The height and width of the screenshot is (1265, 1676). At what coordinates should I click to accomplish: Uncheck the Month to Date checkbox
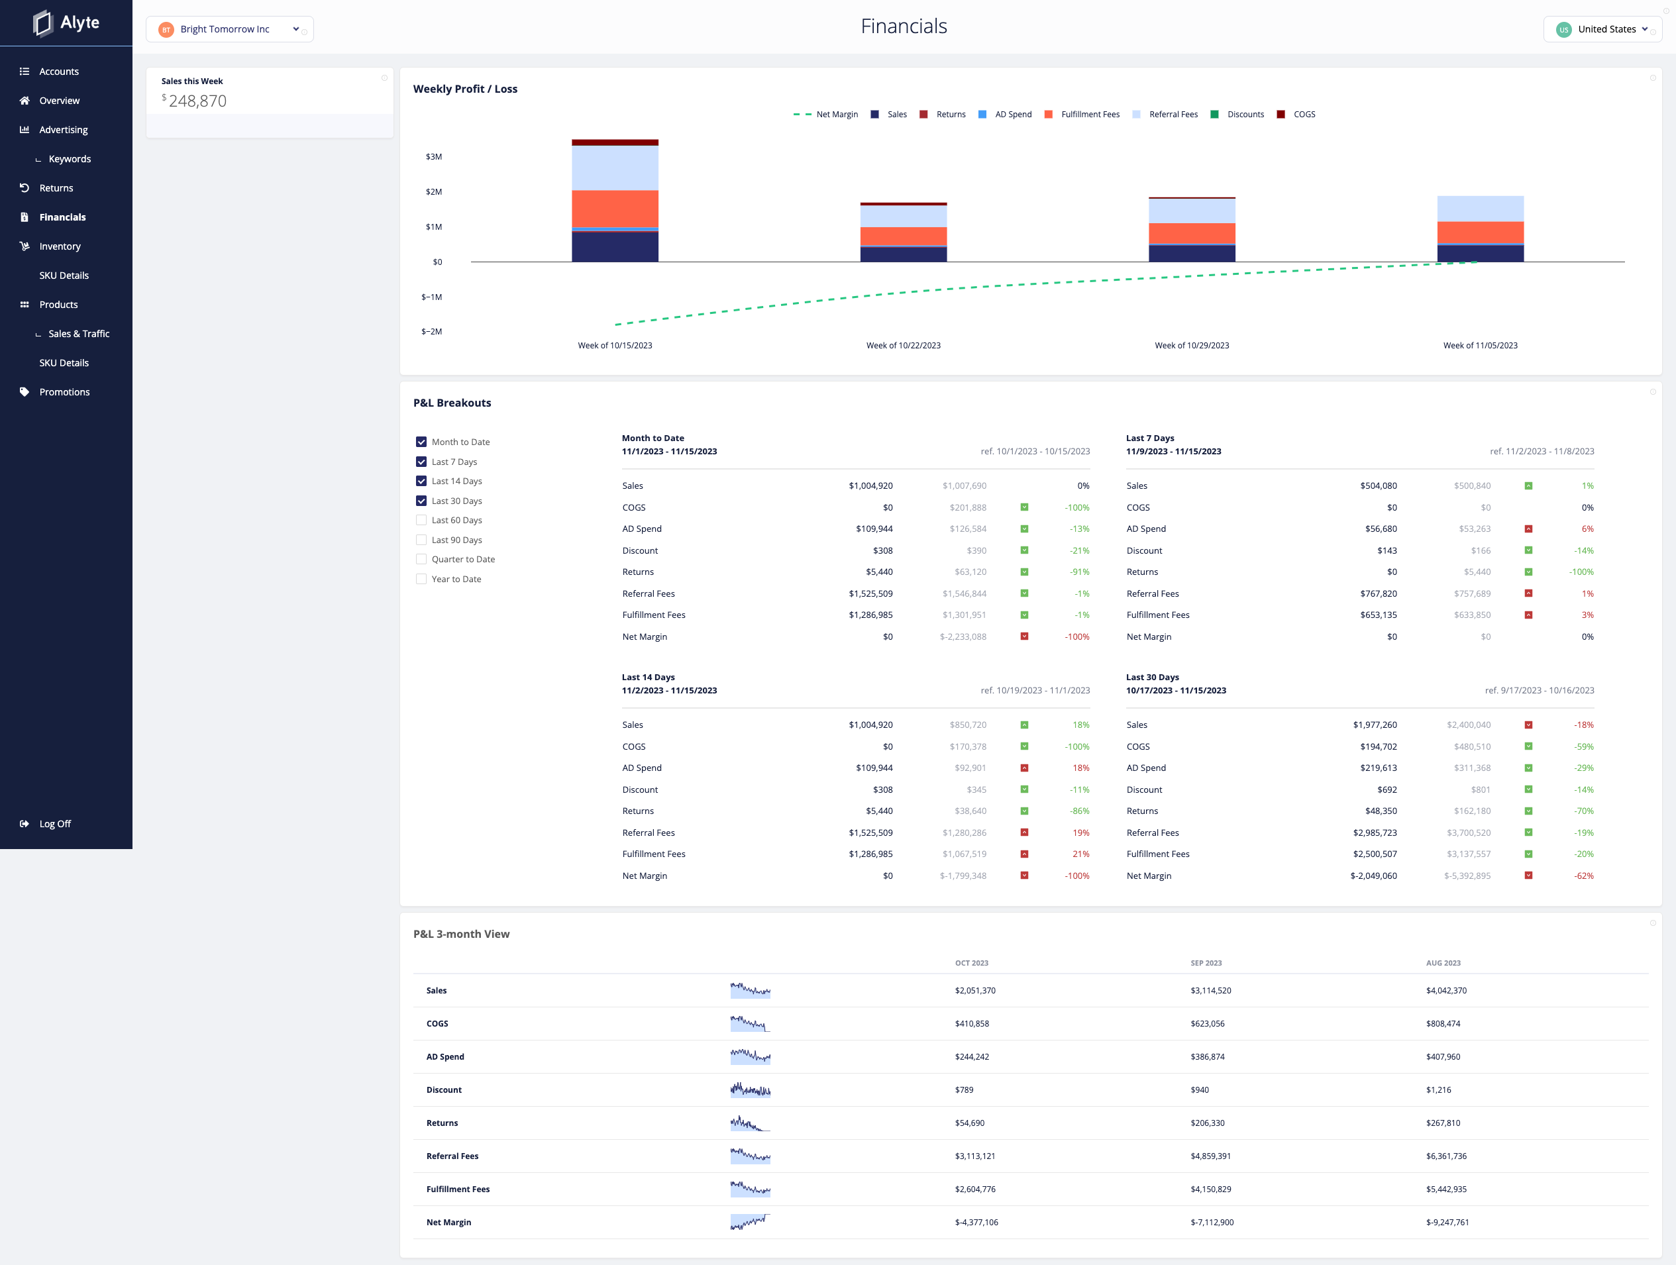[421, 442]
